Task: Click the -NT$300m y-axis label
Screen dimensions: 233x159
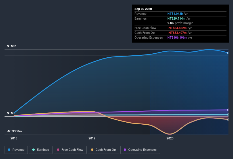Action: (14, 131)
